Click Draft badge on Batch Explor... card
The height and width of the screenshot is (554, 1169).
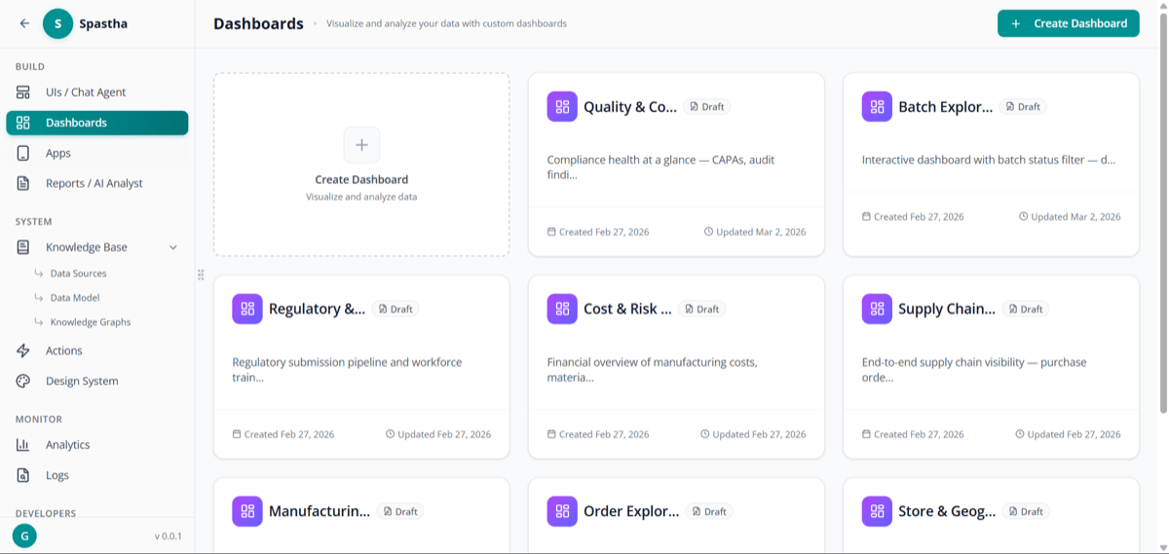pyautogui.click(x=1023, y=107)
